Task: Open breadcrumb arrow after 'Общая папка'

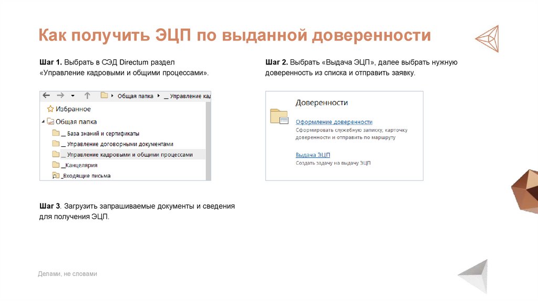Action: (159, 96)
